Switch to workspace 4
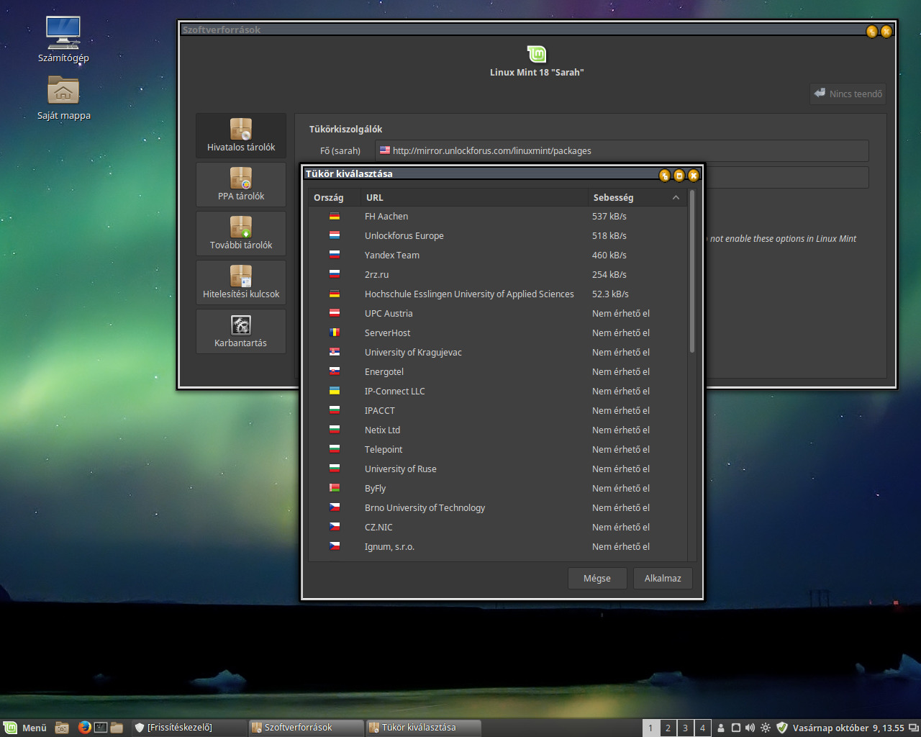This screenshot has width=921, height=737. [703, 728]
